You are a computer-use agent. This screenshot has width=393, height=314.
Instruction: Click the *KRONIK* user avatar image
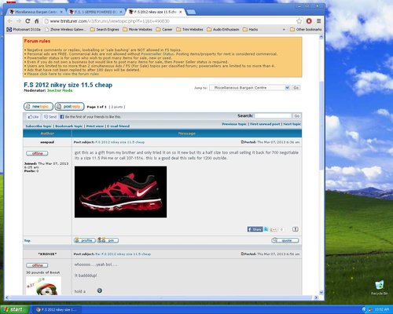43,286
